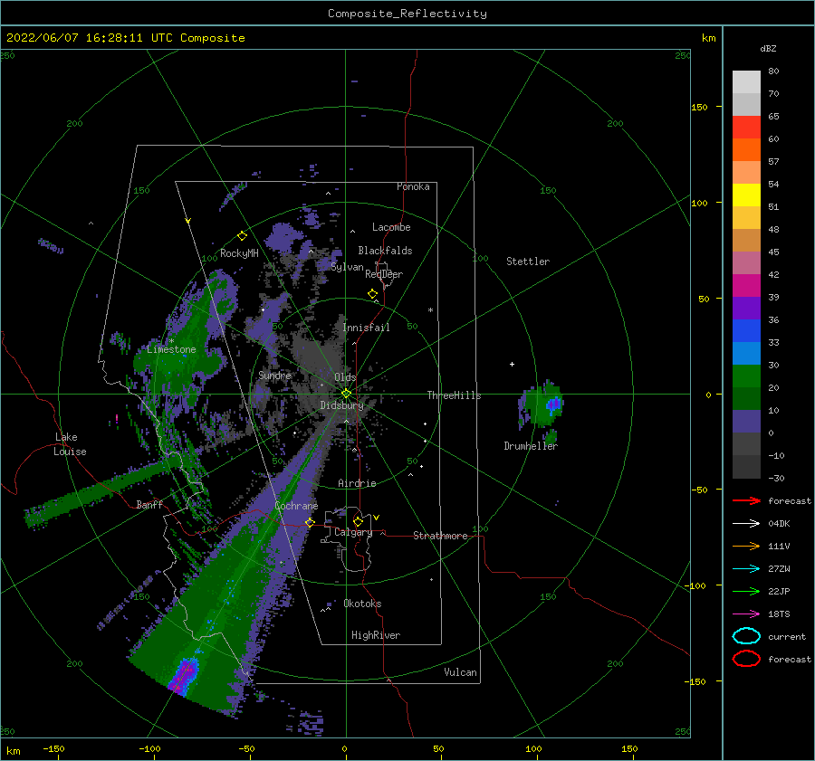Click the Didsbury city label
815x761 pixels.
pos(341,405)
